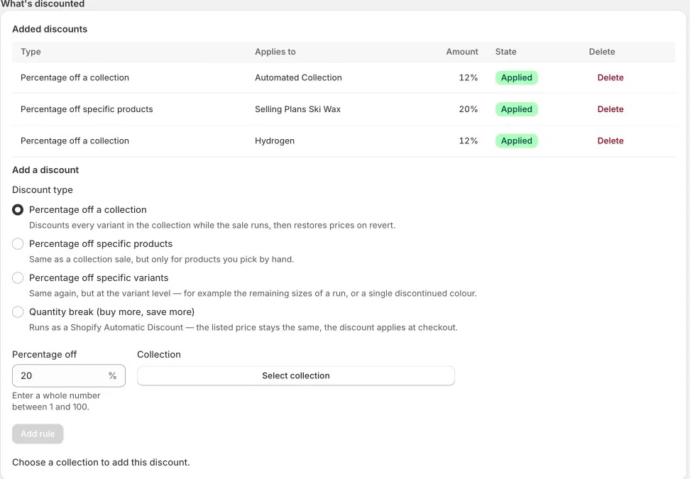This screenshot has width=690, height=479.
Task: Click 'Discounts every variant in the collection' description
Action: click(x=212, y=225)
